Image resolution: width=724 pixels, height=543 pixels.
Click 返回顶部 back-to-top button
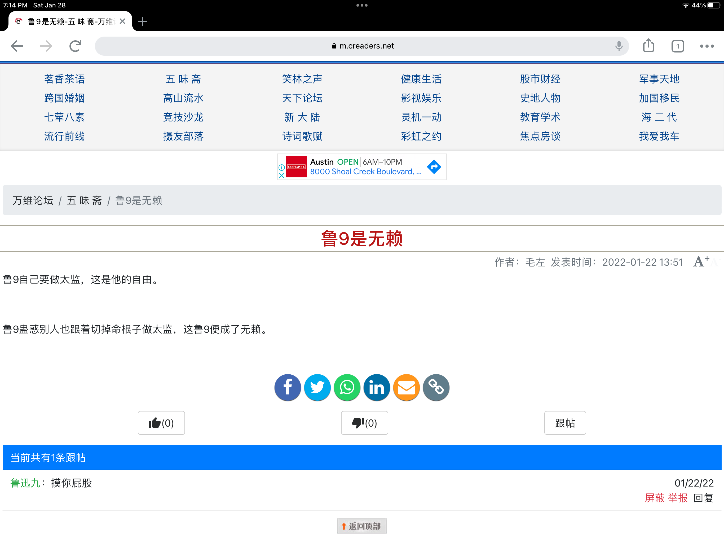362,526
